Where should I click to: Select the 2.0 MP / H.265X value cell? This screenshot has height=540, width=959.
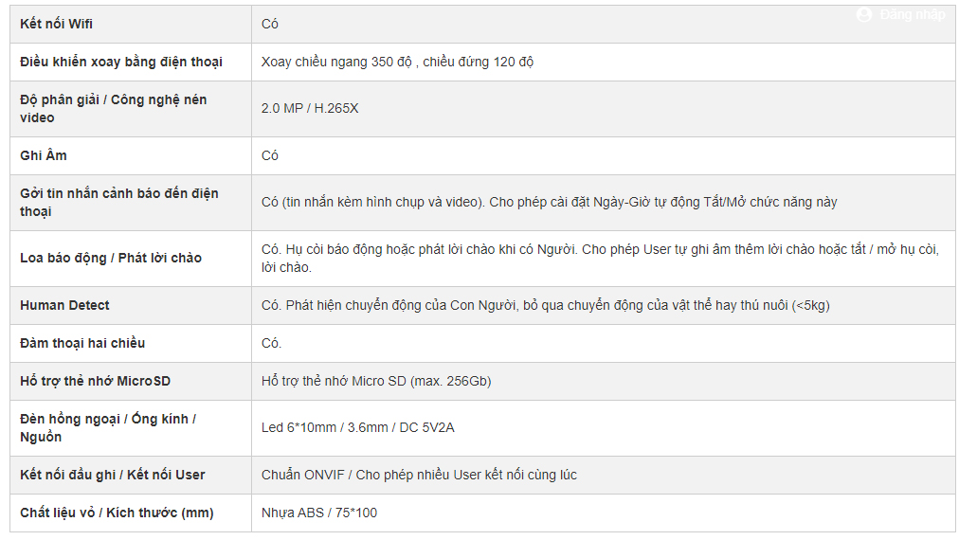tap(603, 108)
